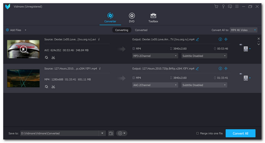Click the compress icon for Dexter output row
The height and width of the screenshot is (143, 265).
click(226, 39)
